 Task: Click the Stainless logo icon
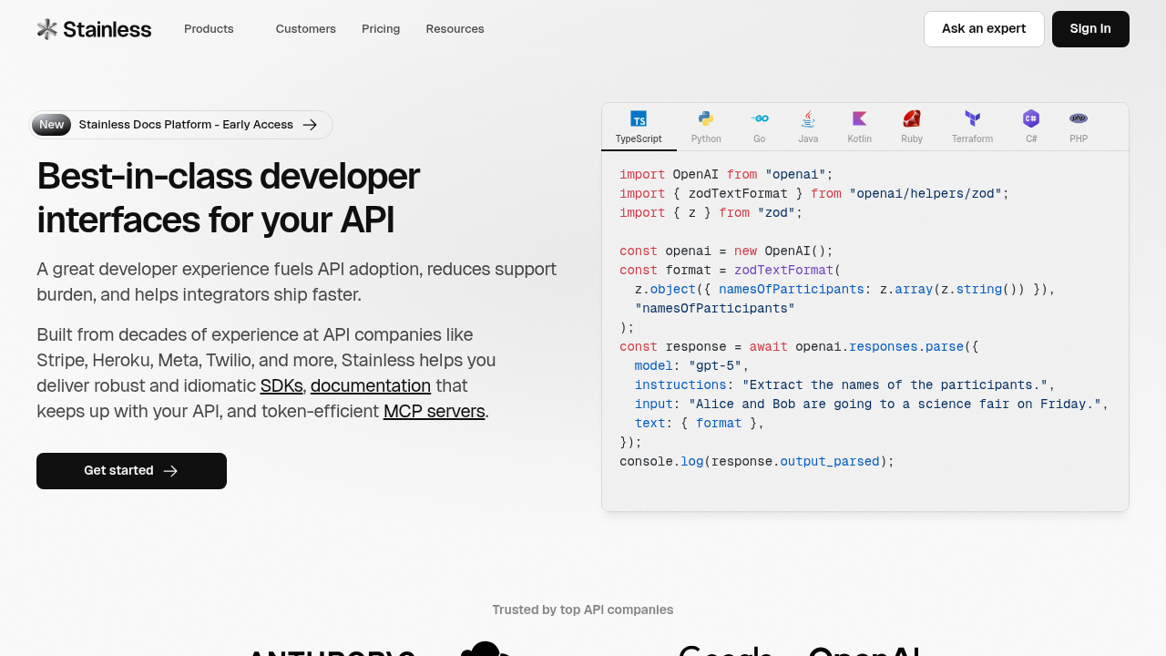click(x=47, y=29)
